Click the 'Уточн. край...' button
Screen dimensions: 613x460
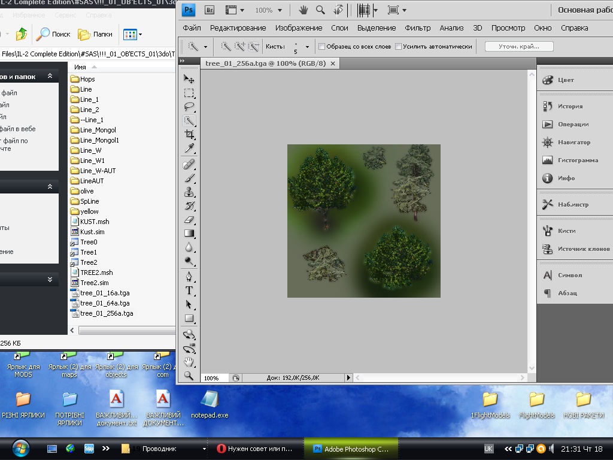[518, 47]
